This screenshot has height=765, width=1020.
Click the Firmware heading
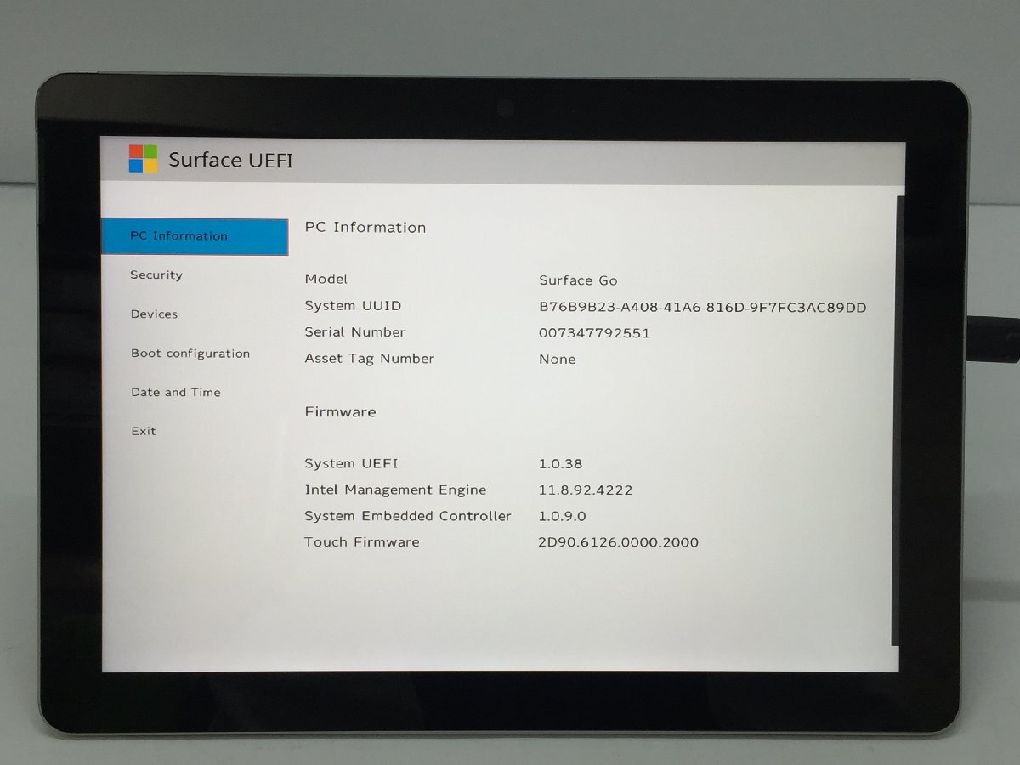340,411
